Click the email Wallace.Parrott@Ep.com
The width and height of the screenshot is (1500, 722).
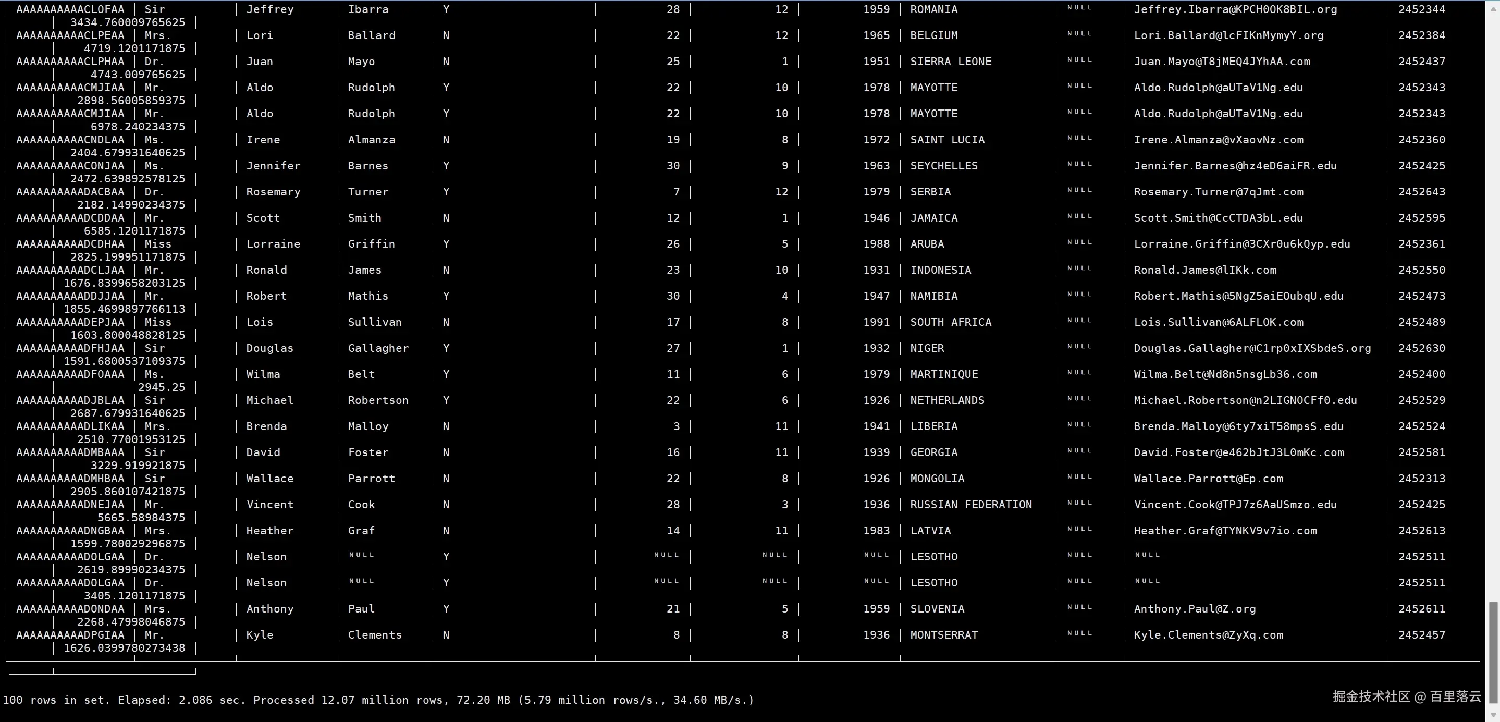[1208, 479]
